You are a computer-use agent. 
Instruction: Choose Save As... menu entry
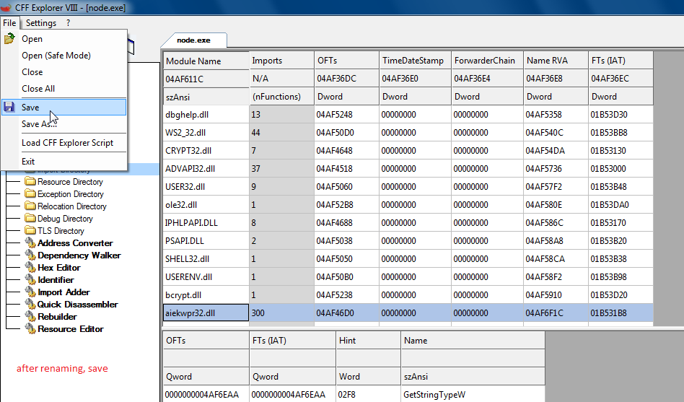click(x=63, y=124)
